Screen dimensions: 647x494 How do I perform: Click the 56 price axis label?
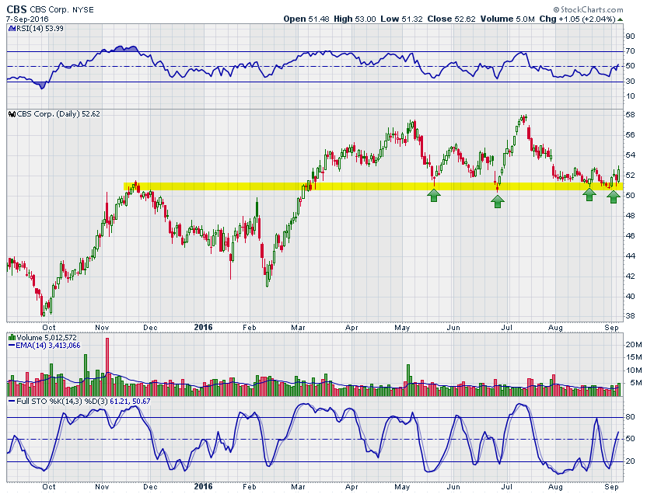click(x=630, y=135)
